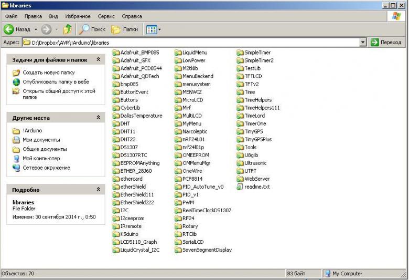Image resolution: width=409 pixels, height=280 pixels.
Task: Click the Views grid icon
Action: tap(152, 29)
